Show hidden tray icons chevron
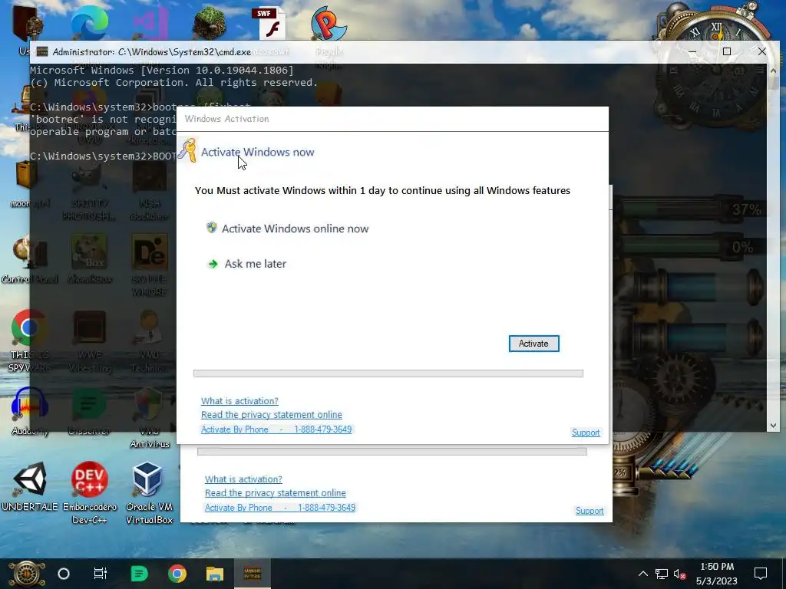This screenshot has width=786, height=589. (x=642, y=574)
